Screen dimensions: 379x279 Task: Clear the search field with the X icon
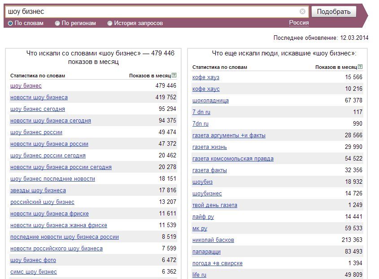pyautogui.click(x=302, y=11)
